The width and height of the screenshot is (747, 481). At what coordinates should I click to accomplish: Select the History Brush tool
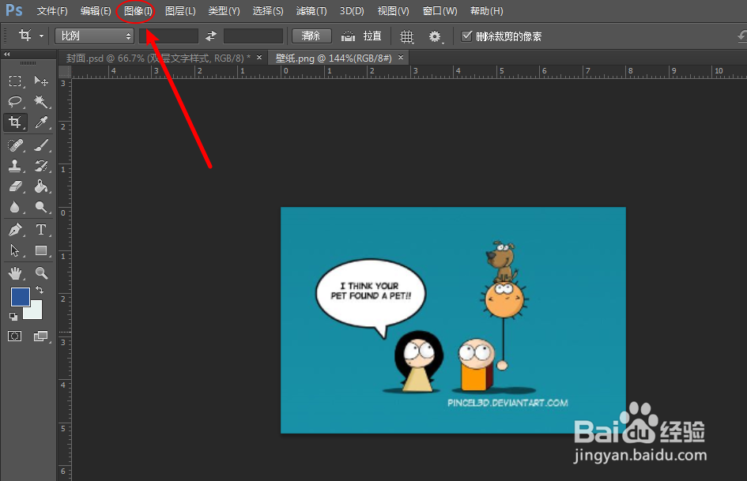tap(41, 166)
